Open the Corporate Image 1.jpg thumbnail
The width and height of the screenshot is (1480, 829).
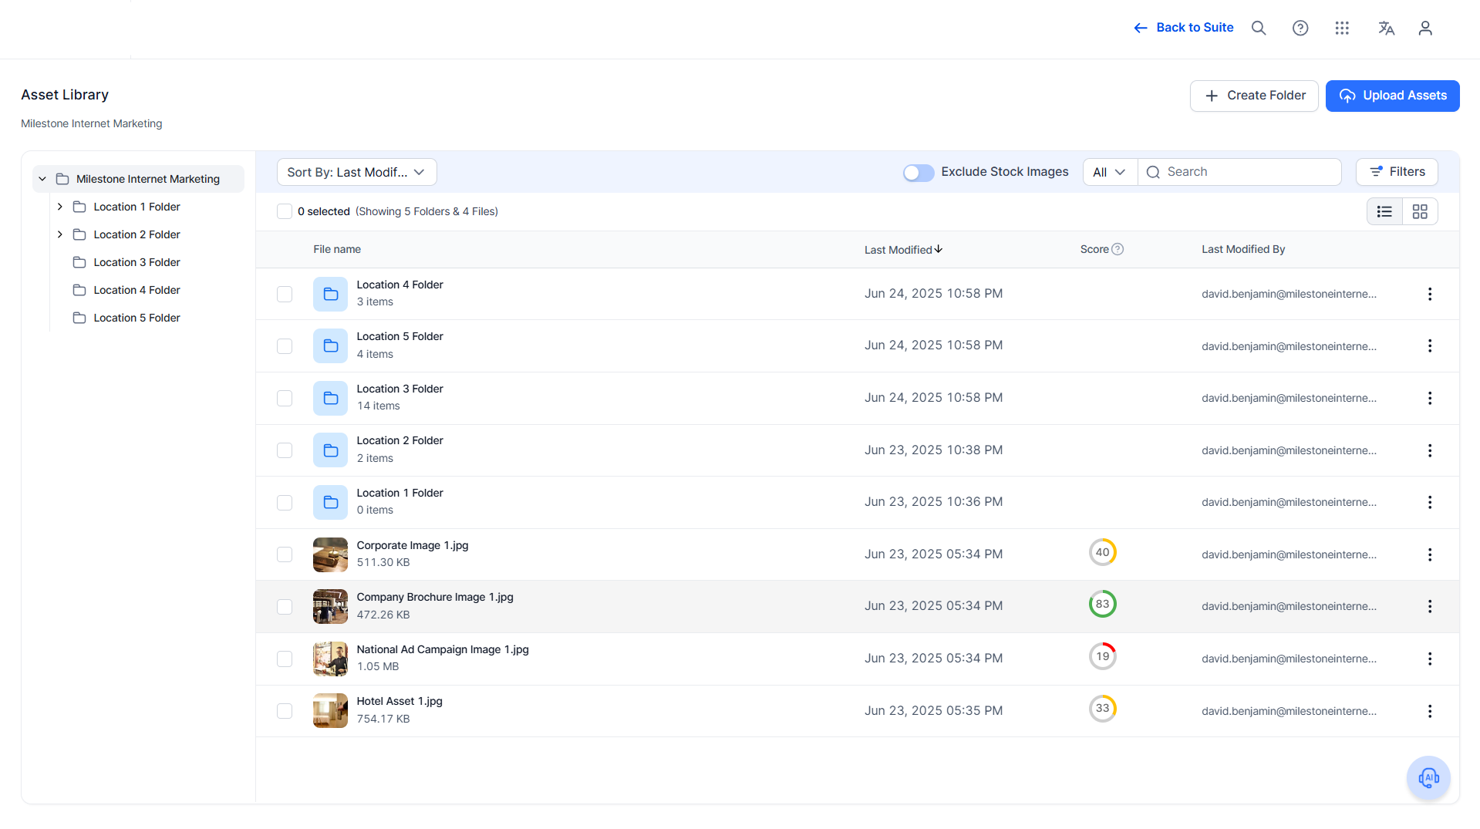[330, 554]
